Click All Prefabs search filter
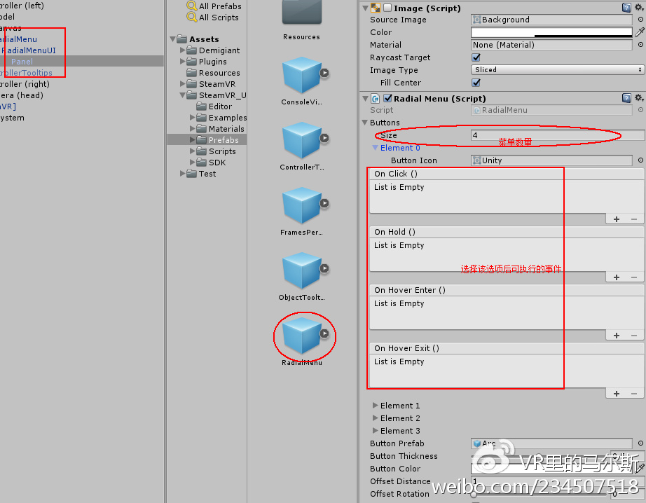This screenshot has width=646, height=503. [x=214, y=6]
